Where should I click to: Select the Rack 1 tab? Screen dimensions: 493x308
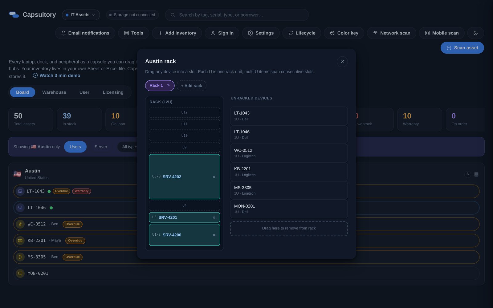[160, 85]
